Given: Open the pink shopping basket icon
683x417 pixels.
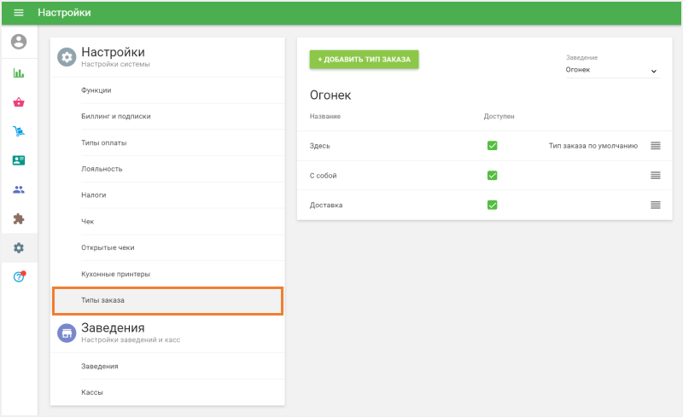Looking at the screenshot, I should tap(19, 102).
